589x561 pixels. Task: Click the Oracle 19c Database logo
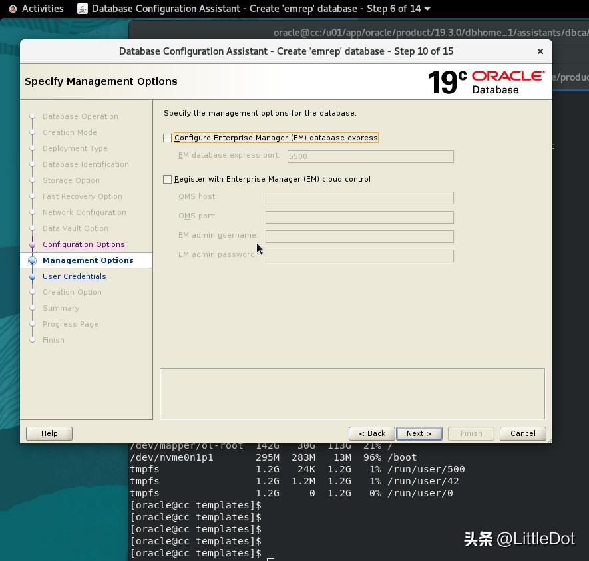[486, 82]
